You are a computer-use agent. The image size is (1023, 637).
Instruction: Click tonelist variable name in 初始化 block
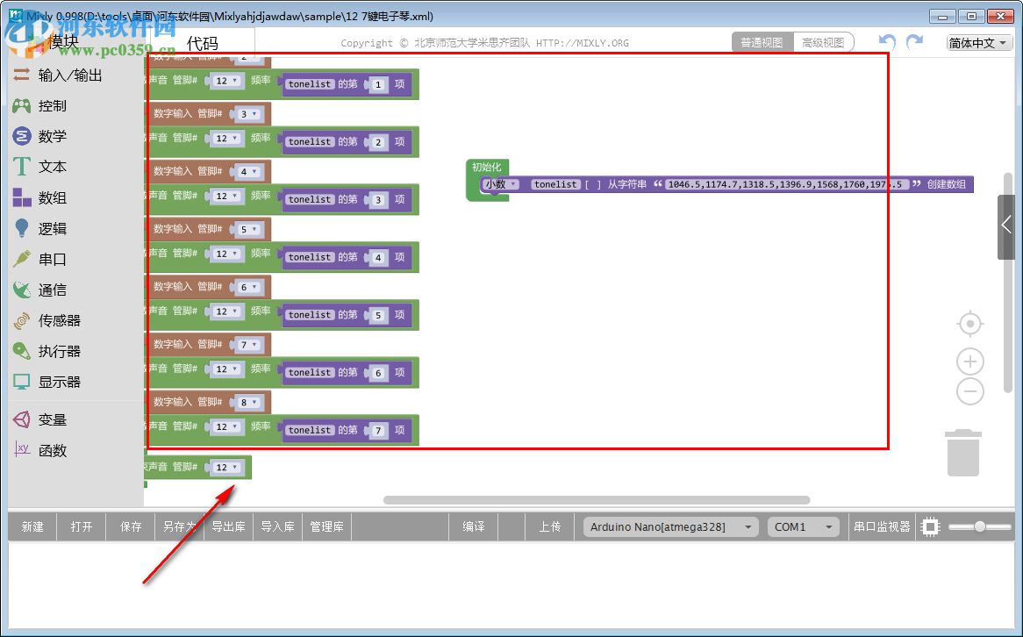[555, 184]
